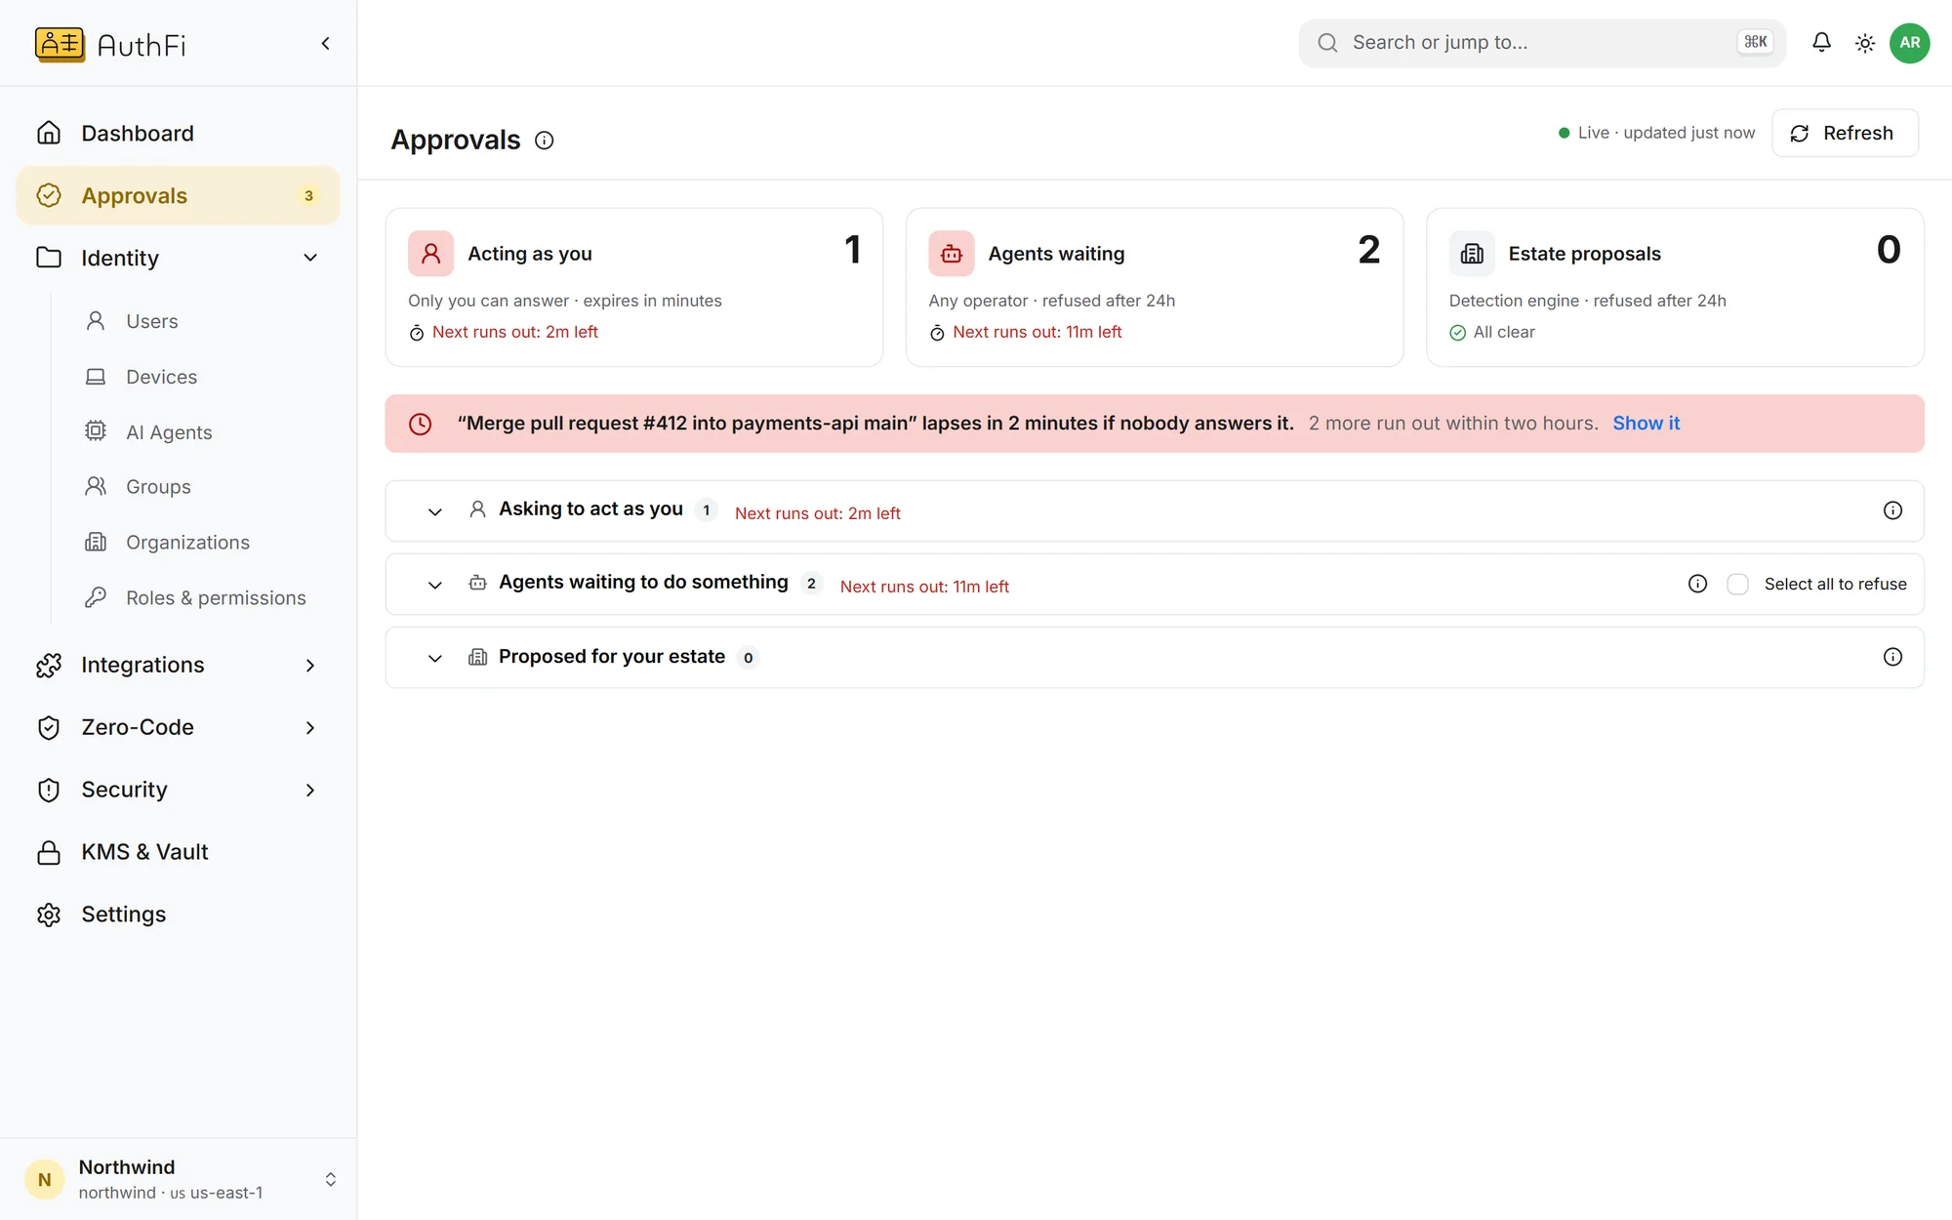This screenshot has height=1220, width=1952.
Task: Click the red clock icon in alert banner
Action: point(421,424)
